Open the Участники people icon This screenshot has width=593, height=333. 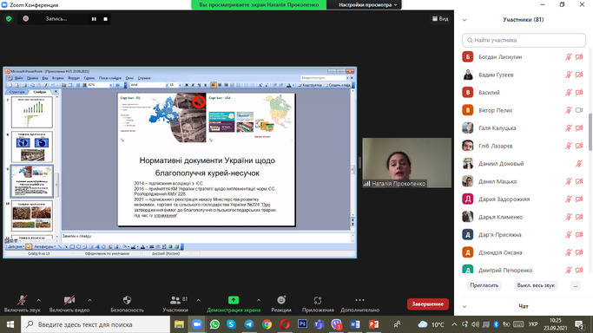pyautogui.click(x=175, y=300)
